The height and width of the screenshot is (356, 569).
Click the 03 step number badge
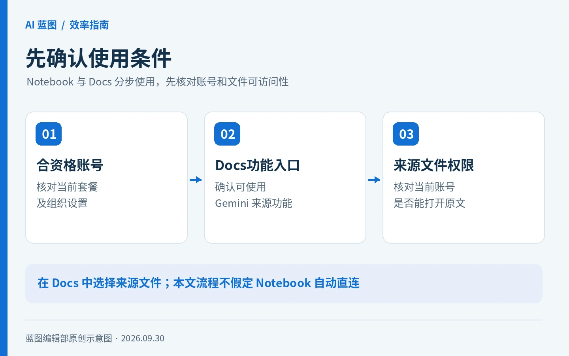click(406, 134)
